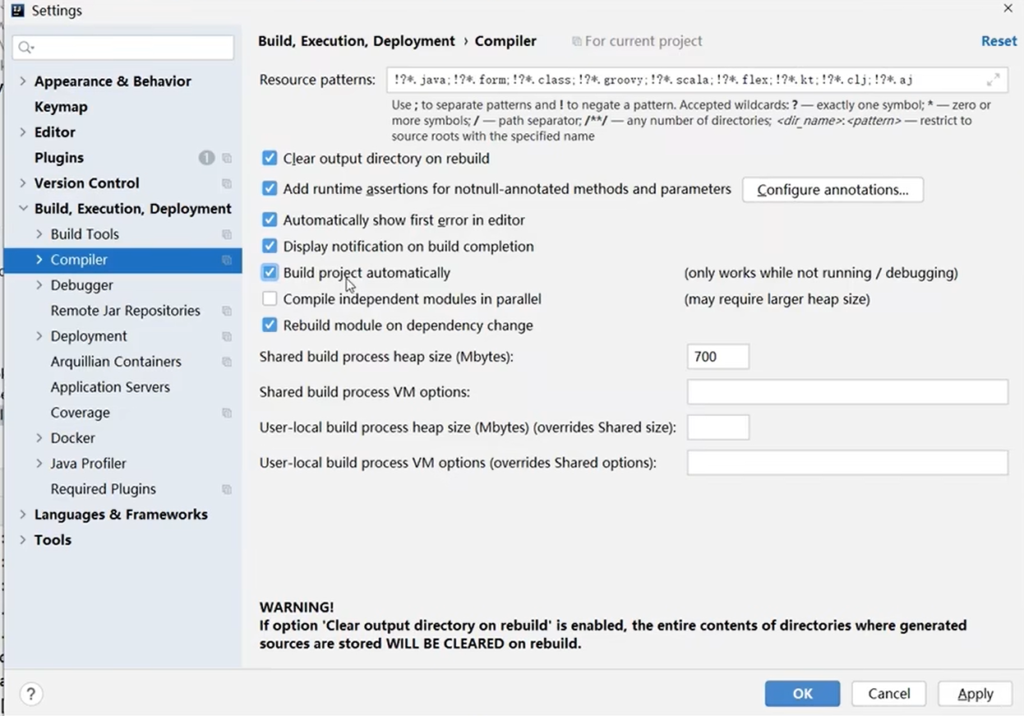The height and width of the screenshot is (716, 1024).
Task: Toggle Rebuild module on dependency change
Action: click(270, 325)
